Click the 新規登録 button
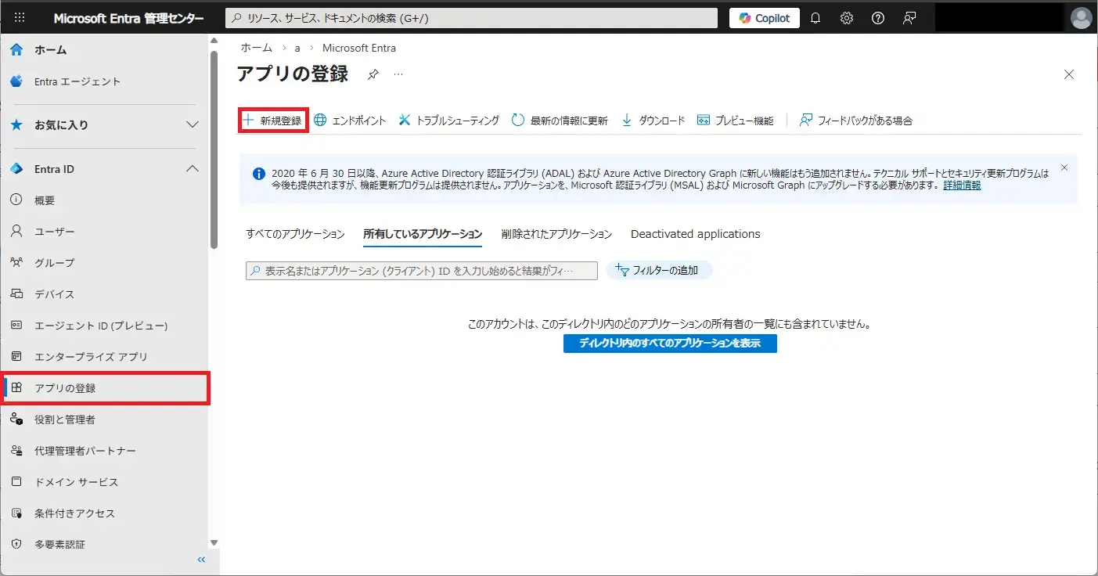1098x576 pixels. [273, 121]
